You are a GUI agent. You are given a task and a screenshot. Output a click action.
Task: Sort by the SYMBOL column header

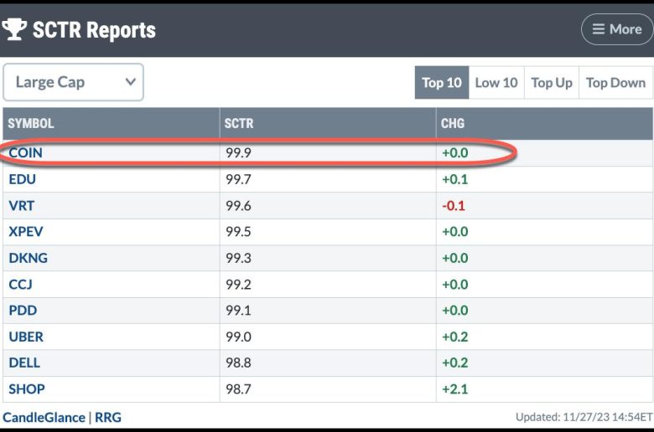coord(31,123)
